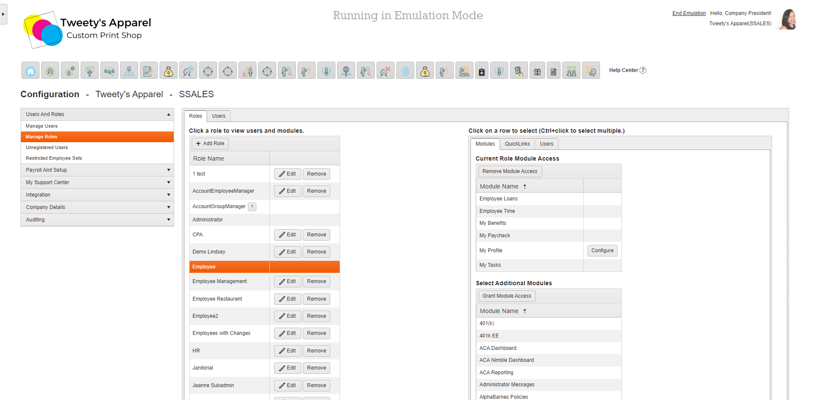This screenshot has height=400, width=814.
Task: Click the Help Center link text
Action: (x=624, y=70)
